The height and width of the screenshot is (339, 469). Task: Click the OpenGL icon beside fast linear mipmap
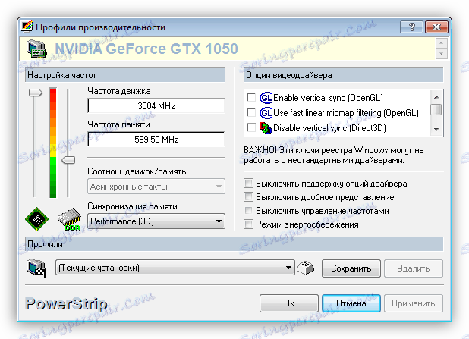266,113
